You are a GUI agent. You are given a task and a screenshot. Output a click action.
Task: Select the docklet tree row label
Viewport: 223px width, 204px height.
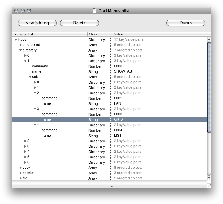click(29, 173)
